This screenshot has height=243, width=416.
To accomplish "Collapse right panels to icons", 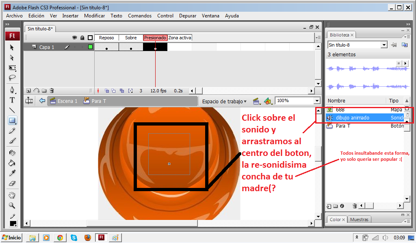I will pos(408,24).
